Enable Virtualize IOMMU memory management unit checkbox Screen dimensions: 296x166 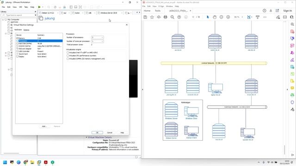click(x=68, y=59)
